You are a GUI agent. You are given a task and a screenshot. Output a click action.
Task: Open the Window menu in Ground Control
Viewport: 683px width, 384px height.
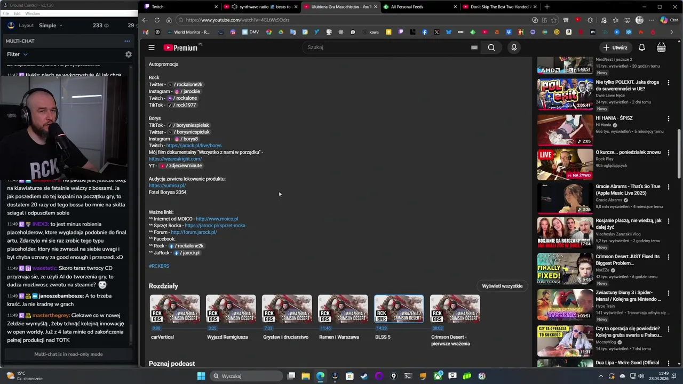click(32, 13)
